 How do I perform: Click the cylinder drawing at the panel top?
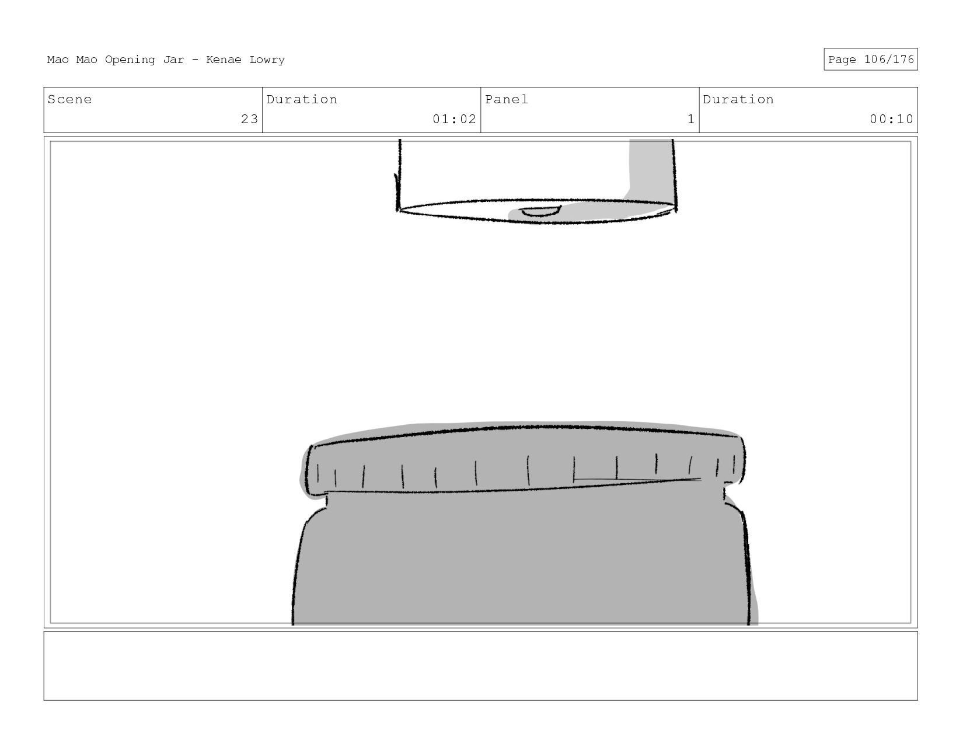pos(536,181)
